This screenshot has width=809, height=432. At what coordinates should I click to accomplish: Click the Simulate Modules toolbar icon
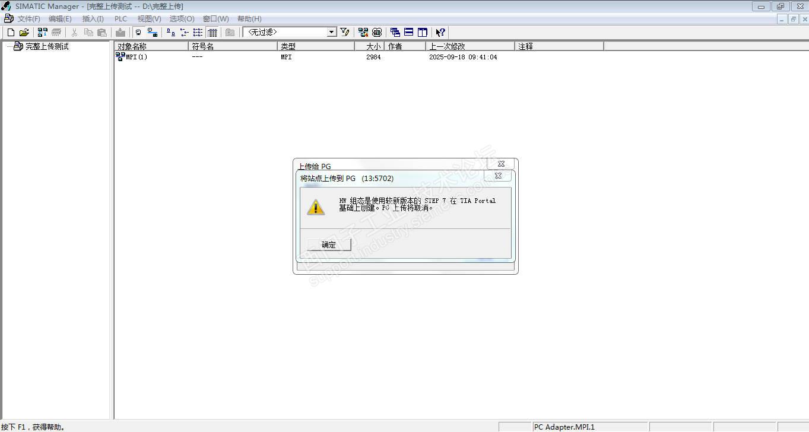[x=377, y=33]
